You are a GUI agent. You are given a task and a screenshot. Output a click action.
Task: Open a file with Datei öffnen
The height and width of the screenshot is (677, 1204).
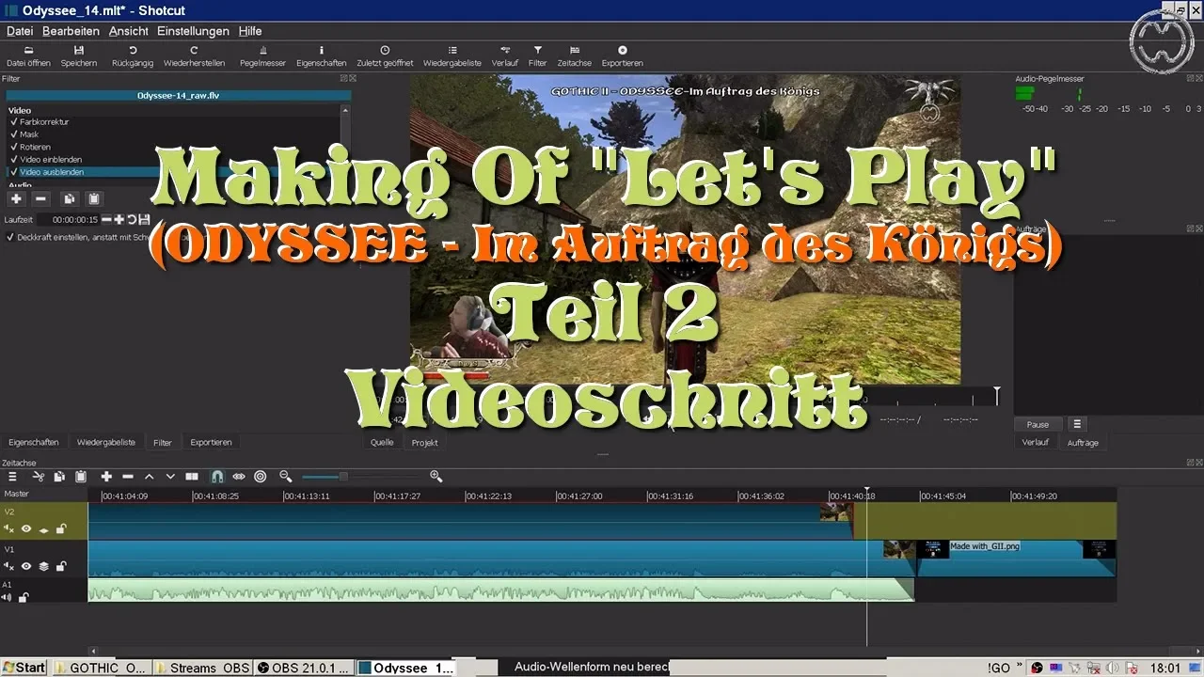(28, 56)
